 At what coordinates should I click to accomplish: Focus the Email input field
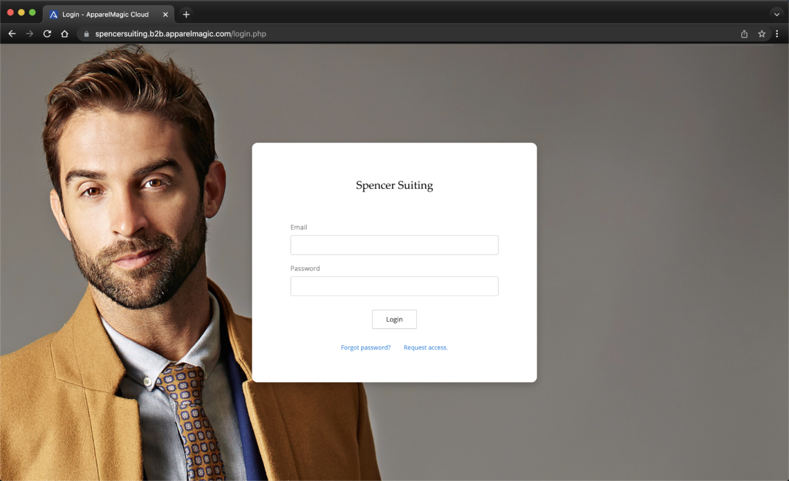point(394,245)
